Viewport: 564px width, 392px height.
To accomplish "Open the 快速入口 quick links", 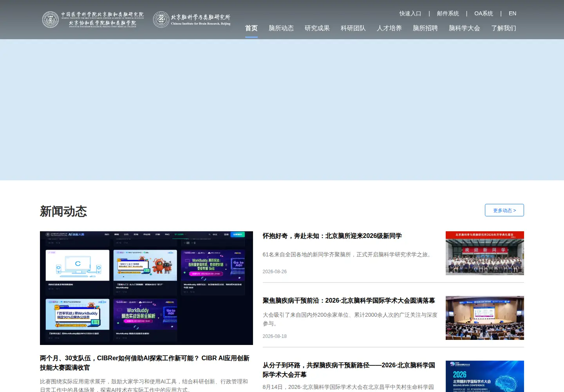I will click(410, 13).
